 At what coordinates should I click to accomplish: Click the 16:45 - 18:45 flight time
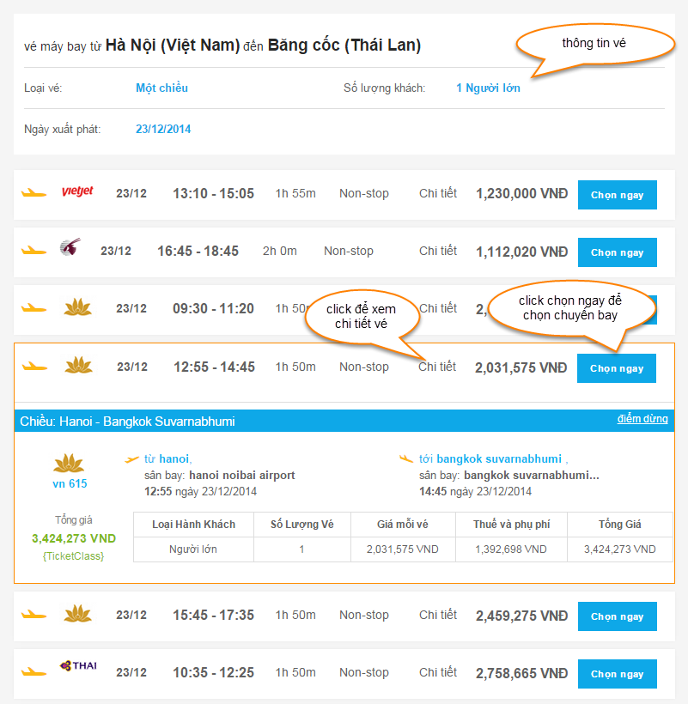(x=198, y=251)
